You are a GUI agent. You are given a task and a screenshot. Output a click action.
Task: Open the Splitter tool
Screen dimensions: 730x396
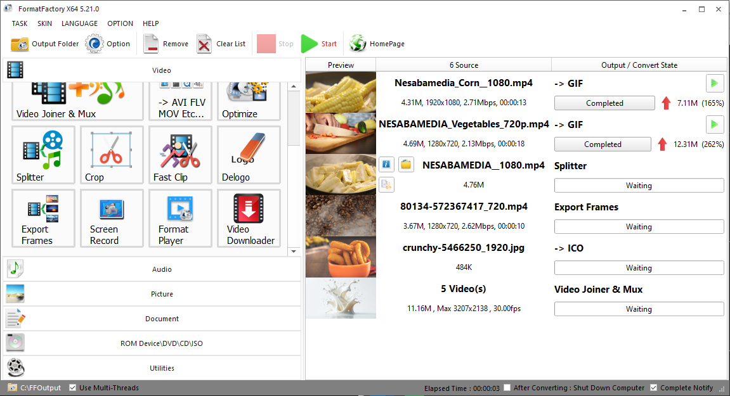[x=43, y=155]
